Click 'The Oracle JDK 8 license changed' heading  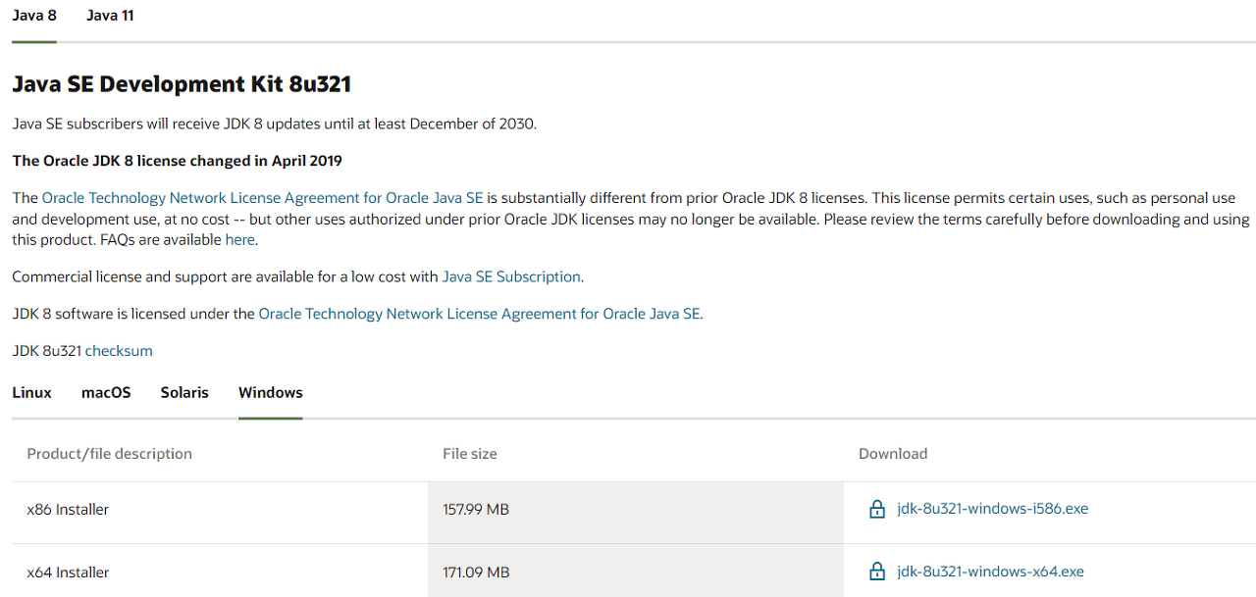pos(178,161)
